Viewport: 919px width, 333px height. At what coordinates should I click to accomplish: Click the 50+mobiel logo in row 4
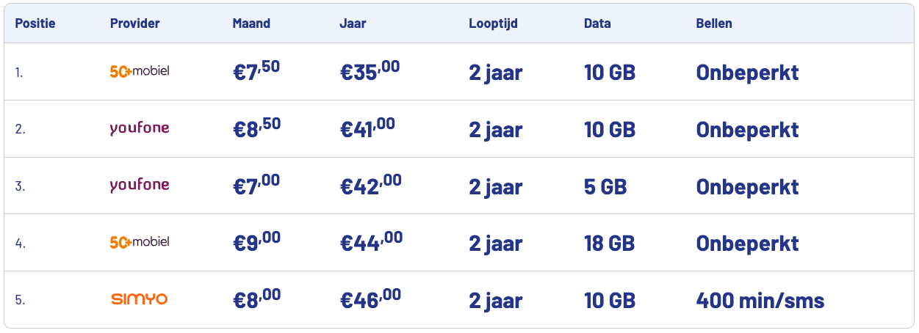coord(139,242)
